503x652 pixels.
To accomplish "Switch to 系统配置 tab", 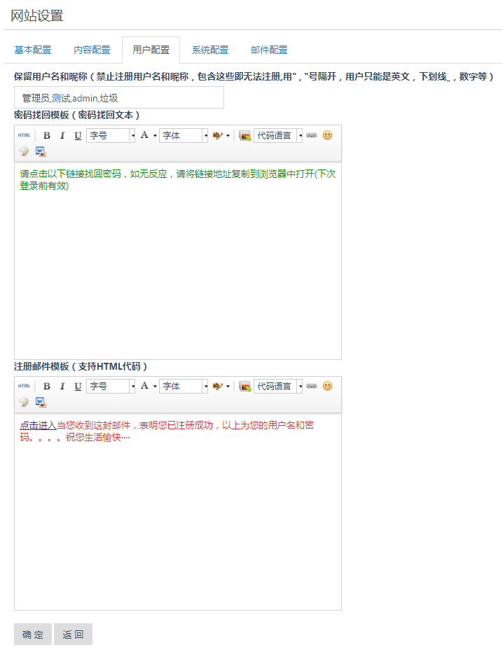I will [x=210, y=50].
